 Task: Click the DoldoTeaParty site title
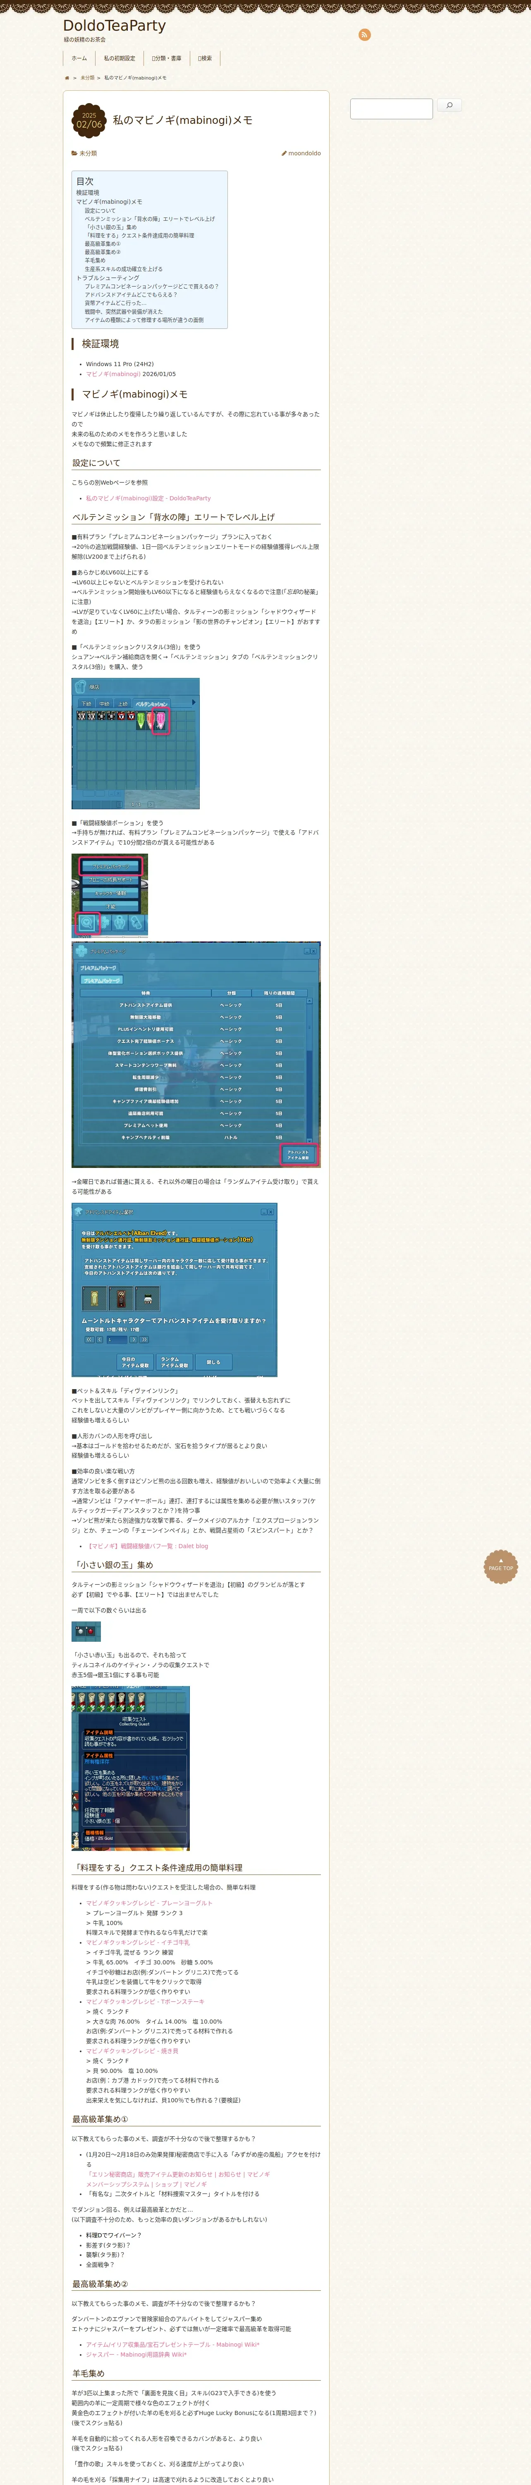click(x=115, y=26)
